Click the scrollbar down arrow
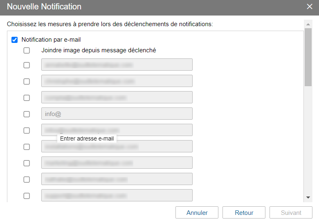Screen dimensions: 319x221 click(308, 197)
